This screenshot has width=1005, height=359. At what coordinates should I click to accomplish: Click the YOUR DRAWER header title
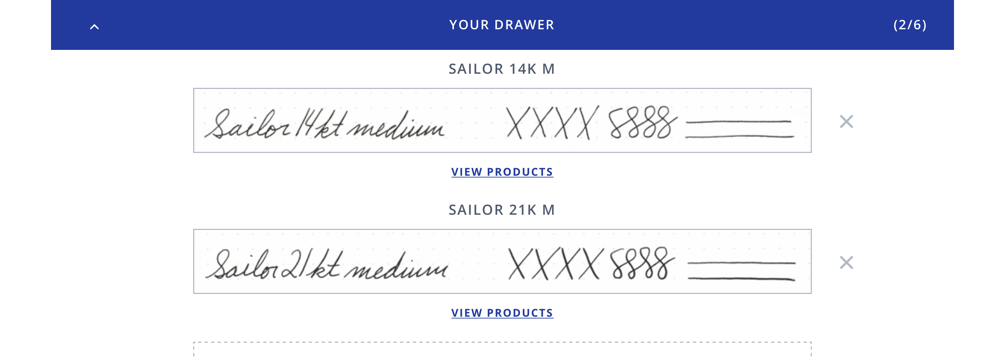502,25
